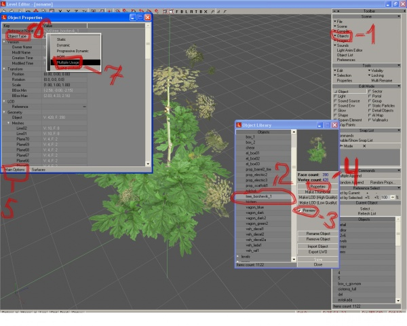This screenshot has height=326, width=407.
Task: Open the Selection dropdown in Tools panel
Action: tap(343, 75)
